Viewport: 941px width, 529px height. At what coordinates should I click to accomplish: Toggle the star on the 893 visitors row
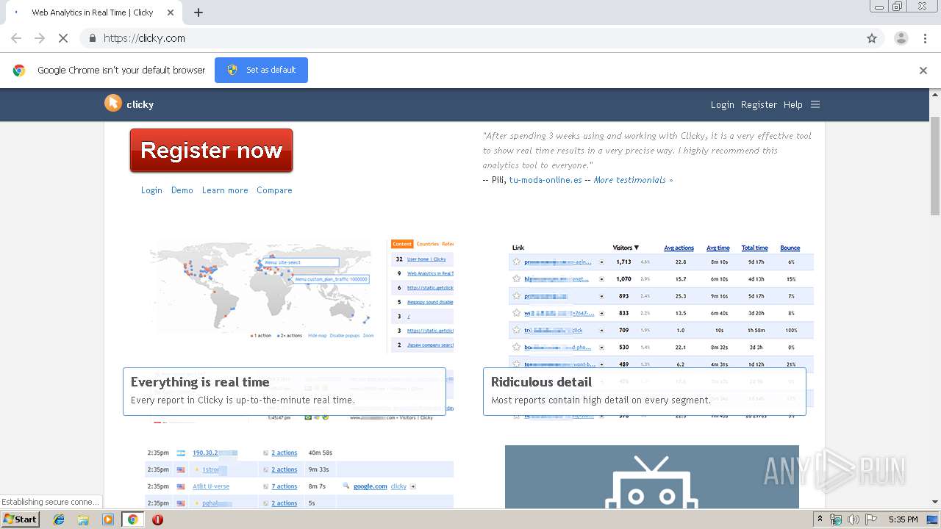[517, 295]
